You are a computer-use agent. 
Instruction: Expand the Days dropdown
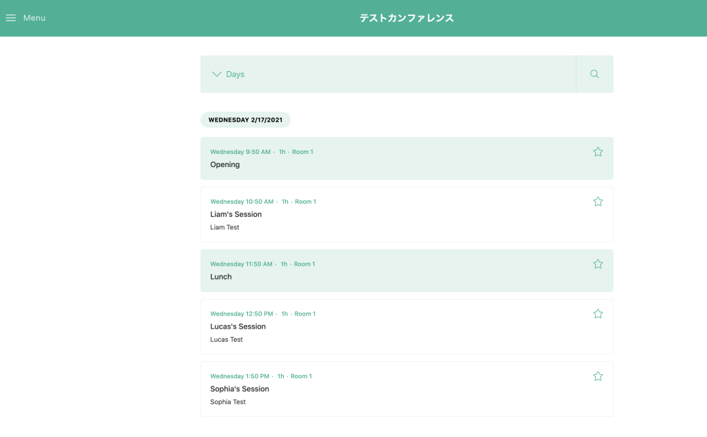[235, 74]
